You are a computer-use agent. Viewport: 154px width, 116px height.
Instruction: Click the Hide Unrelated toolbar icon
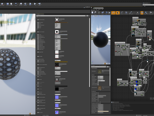131,13
